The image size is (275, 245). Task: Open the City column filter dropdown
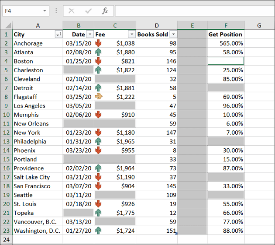point(58,34)
